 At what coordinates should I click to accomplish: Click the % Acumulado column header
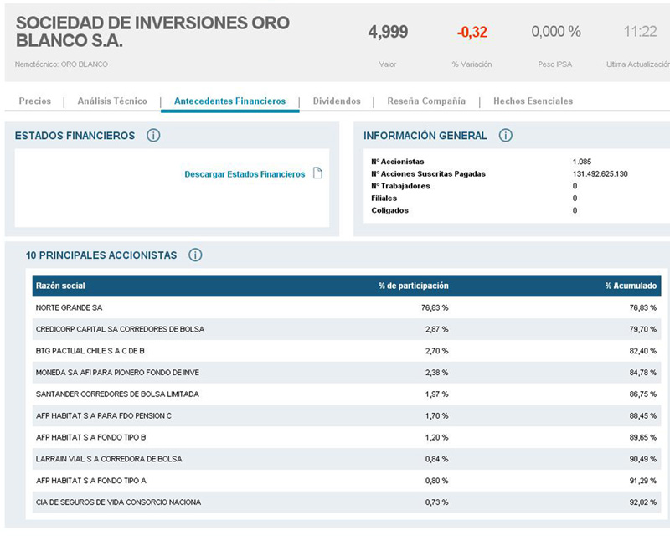coord(631,286)
